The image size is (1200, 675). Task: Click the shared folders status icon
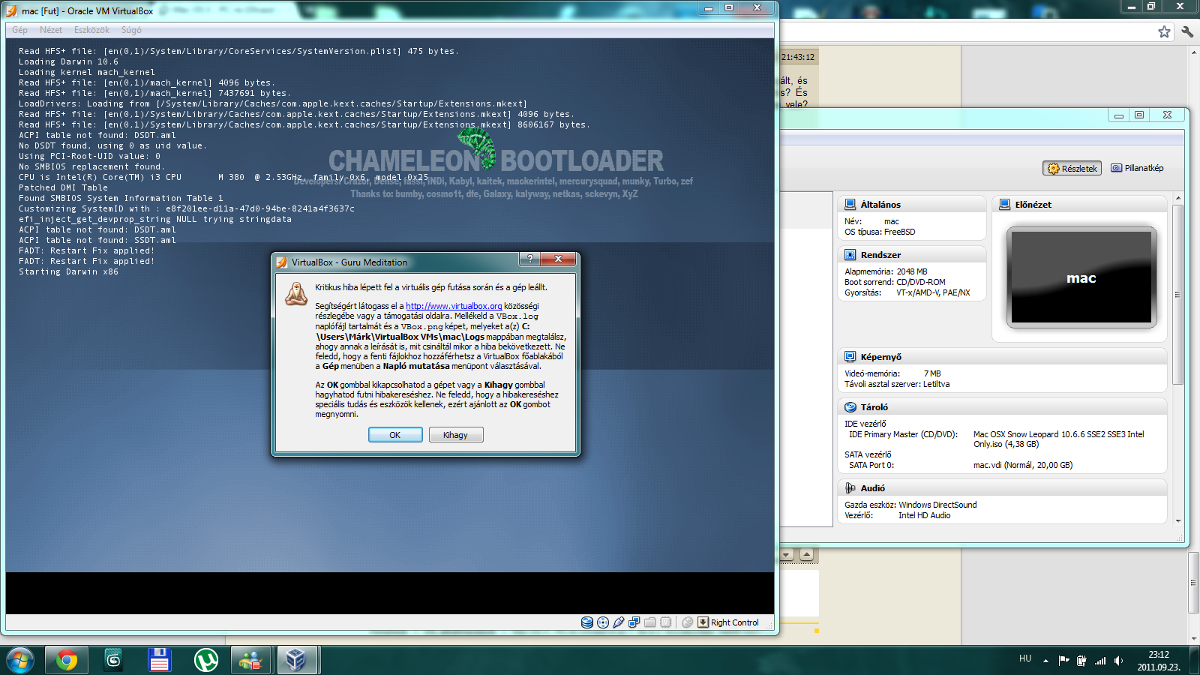click(650, 622)
